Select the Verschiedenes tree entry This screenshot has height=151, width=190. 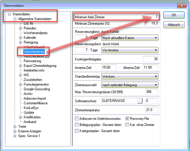click(x=34, y=52)
